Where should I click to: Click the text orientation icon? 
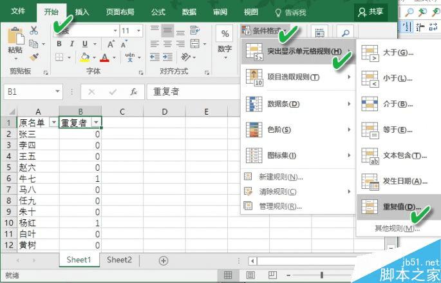pos(185,57)
